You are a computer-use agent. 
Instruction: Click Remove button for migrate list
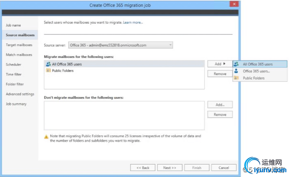(x=220, y=74)
